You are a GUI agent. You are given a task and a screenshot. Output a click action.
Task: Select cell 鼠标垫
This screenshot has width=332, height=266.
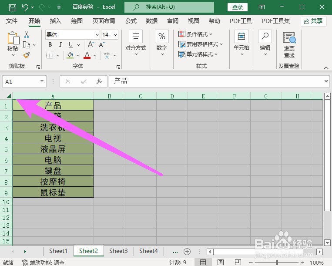(x=53, y=192)
